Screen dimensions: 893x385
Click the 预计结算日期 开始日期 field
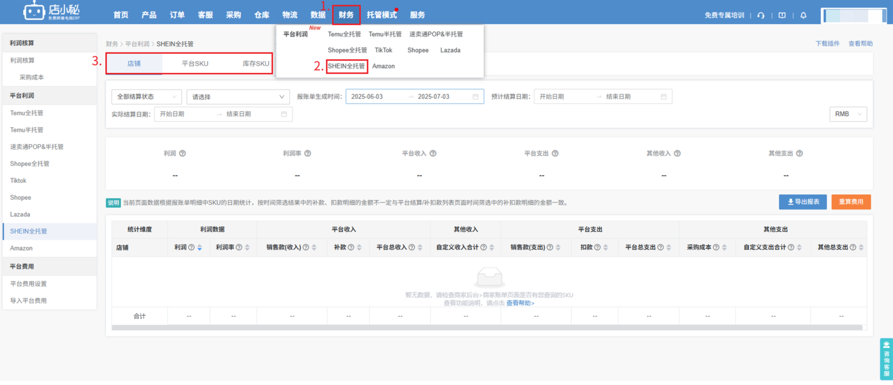[x=565, y=97]
